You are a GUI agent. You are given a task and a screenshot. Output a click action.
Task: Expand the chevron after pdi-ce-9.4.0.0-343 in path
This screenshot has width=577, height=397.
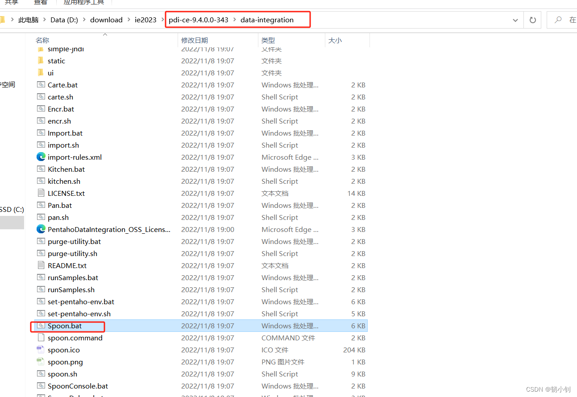tap(234, 20)
